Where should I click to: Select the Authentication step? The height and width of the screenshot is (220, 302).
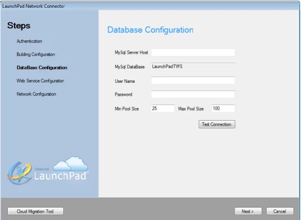point(30,41)
